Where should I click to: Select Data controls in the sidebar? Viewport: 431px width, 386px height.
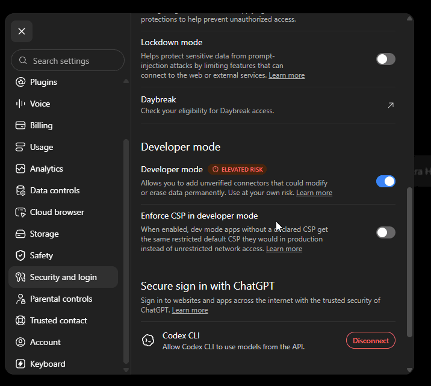click(63, 190)
